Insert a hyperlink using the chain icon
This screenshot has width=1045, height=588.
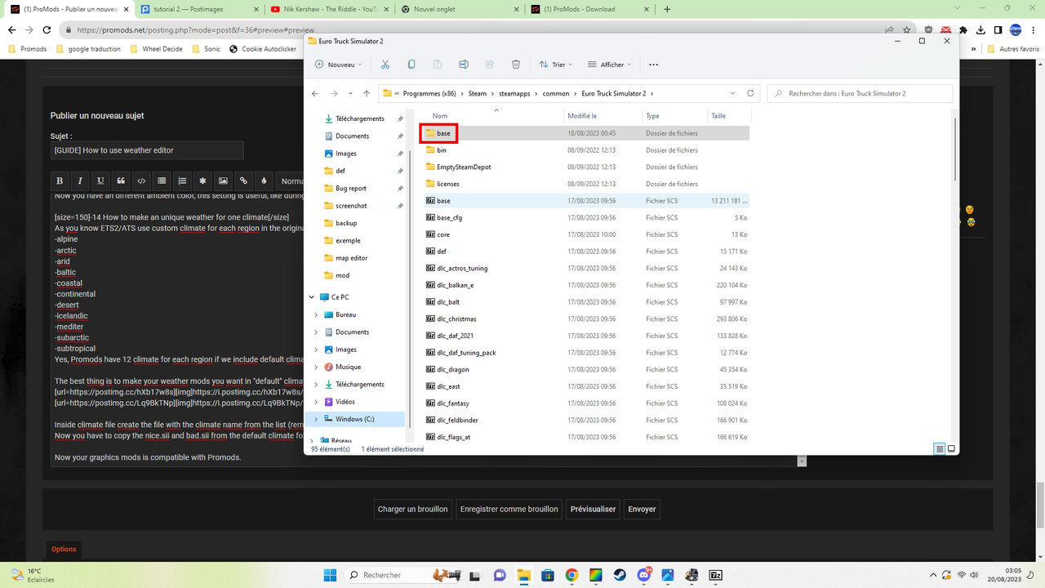tap(243, 180)
